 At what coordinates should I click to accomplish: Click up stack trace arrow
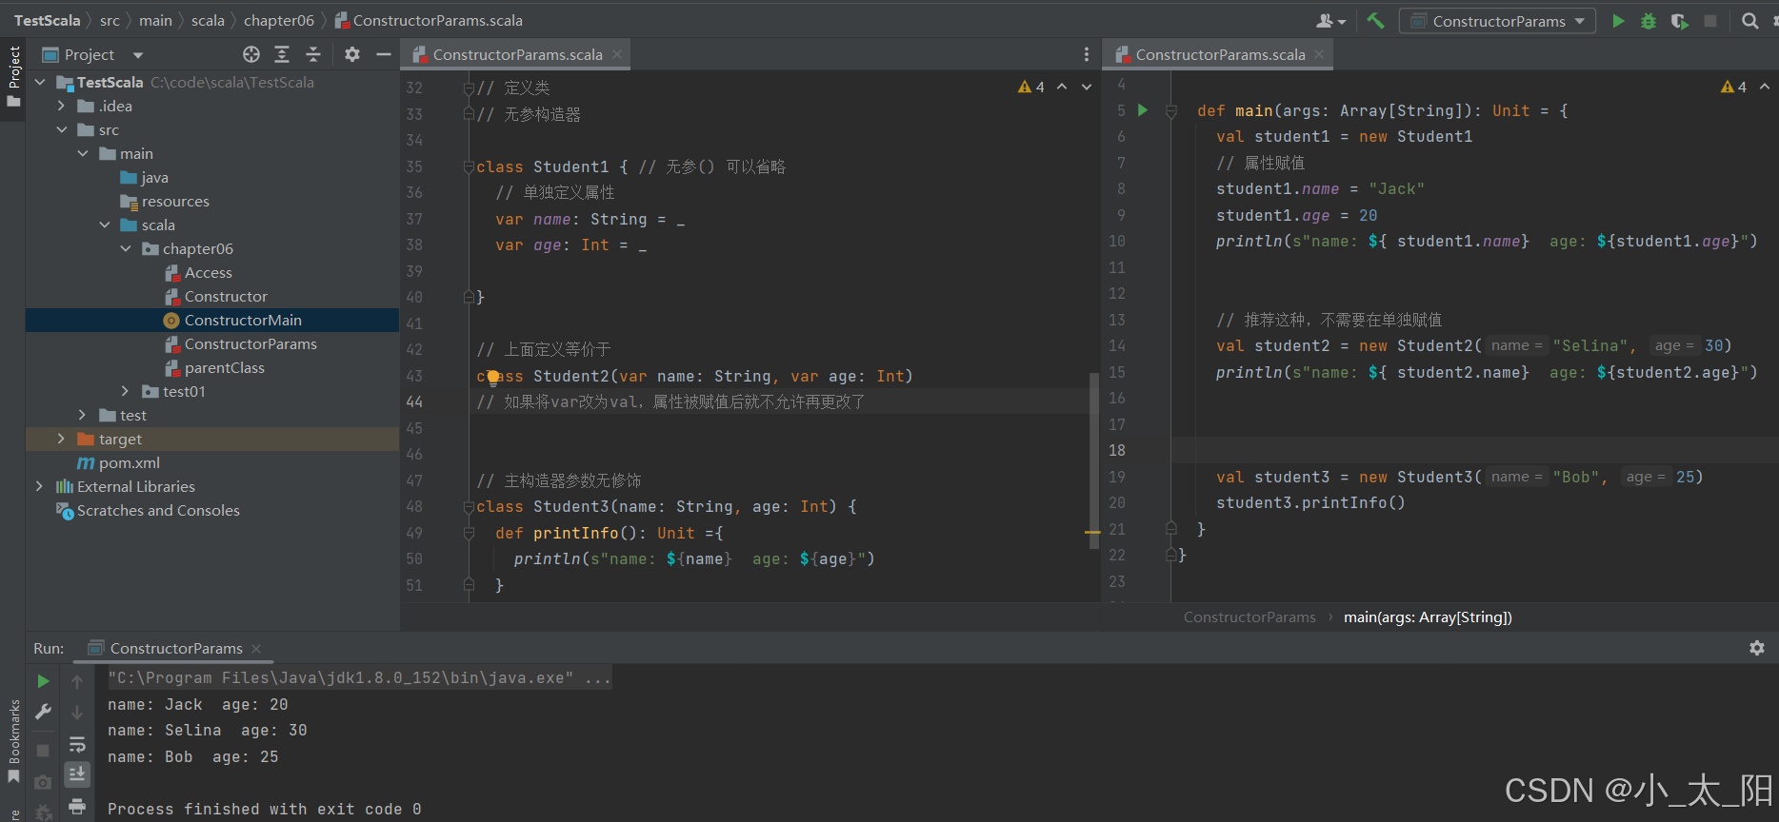77,681
